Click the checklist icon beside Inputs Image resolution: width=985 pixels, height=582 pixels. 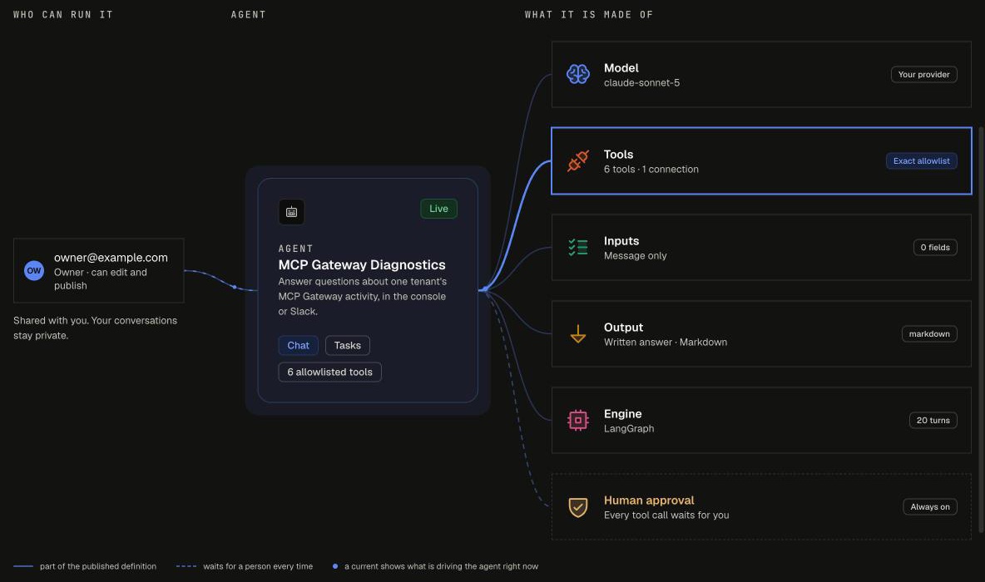coord(577,248)
